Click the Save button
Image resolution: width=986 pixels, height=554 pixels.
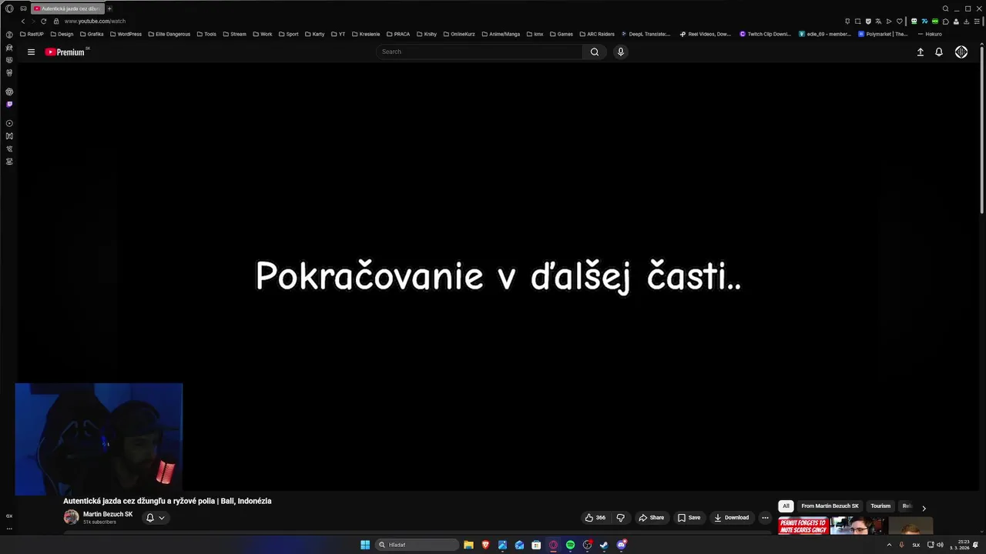click(689, 518)
